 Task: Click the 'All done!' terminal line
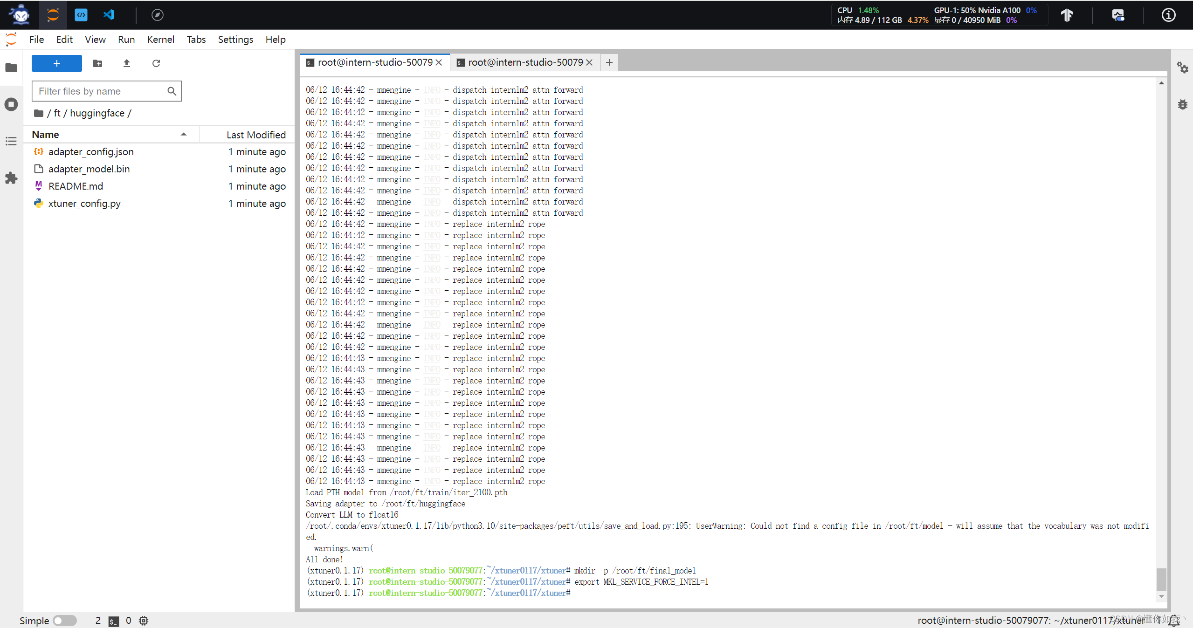click(324, 560)
